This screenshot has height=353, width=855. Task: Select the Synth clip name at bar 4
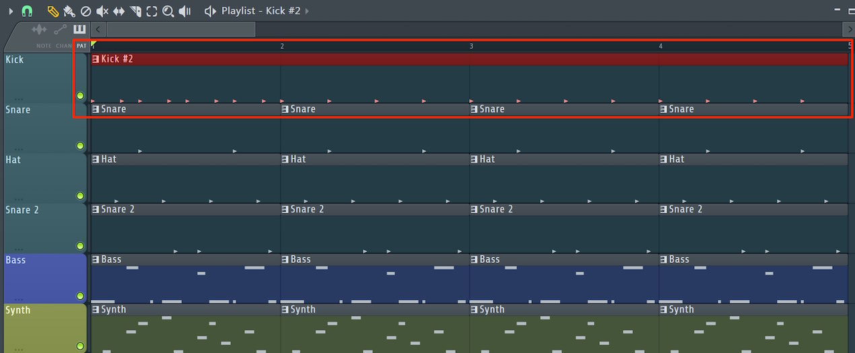coord(681,309)
